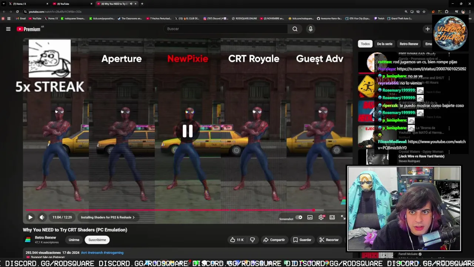Clip the video with Recortar
474x267 pixels.
(x=329, y=240)
